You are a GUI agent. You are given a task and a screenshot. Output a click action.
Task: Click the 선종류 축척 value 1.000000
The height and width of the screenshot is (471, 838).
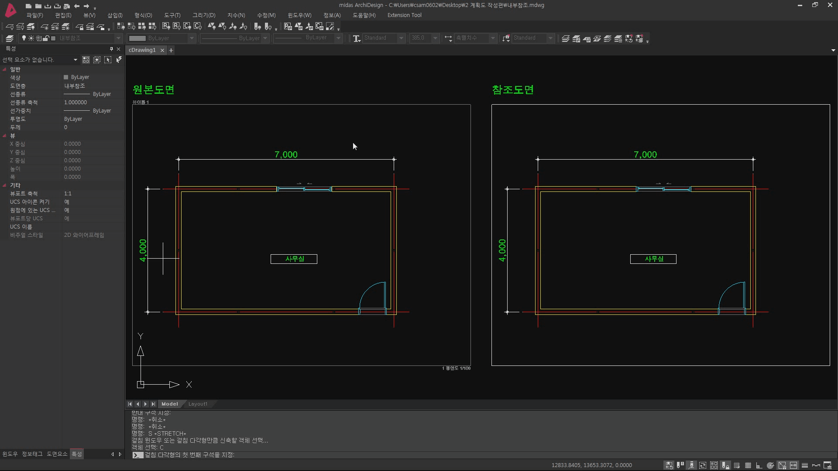click(x=76, y=102)
